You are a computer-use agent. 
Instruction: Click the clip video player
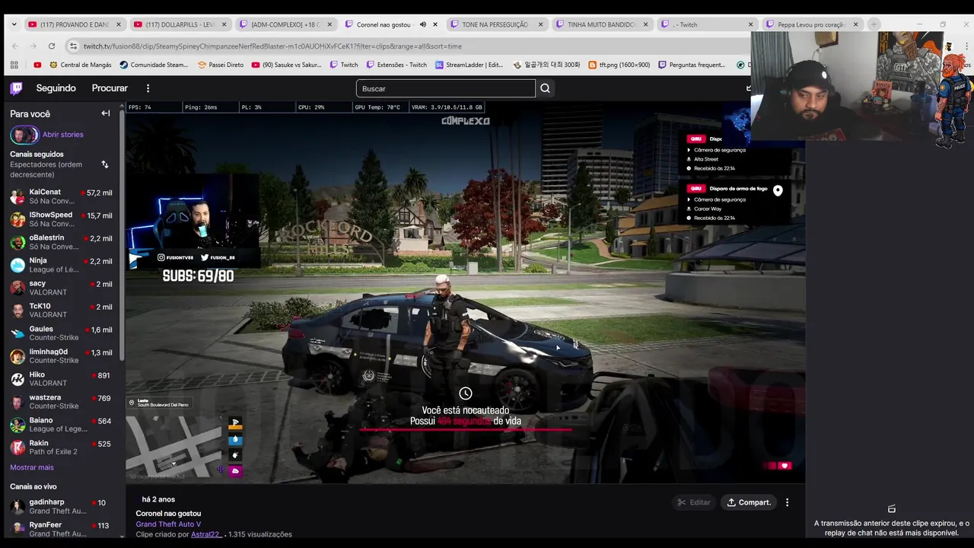[465, 292]
